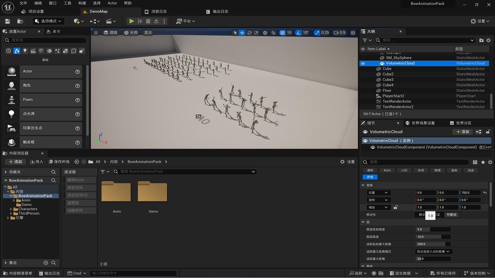Open the viewport hamburger options menu
495x278 pixels.
[96, 33]
